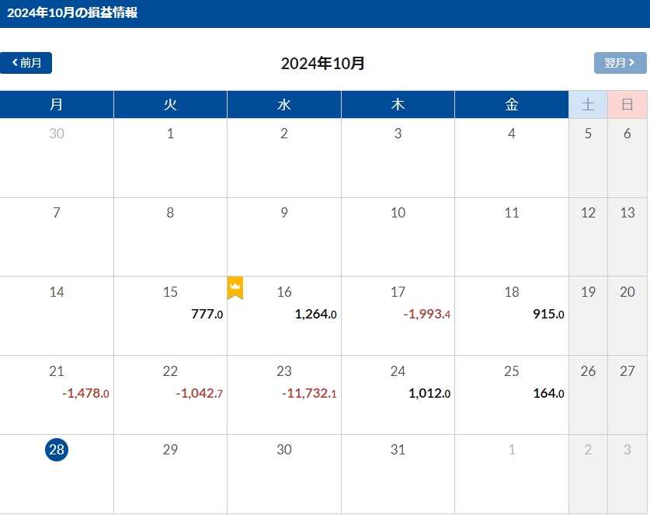Select the 777.0 profit on October 15

pos(207,315)
